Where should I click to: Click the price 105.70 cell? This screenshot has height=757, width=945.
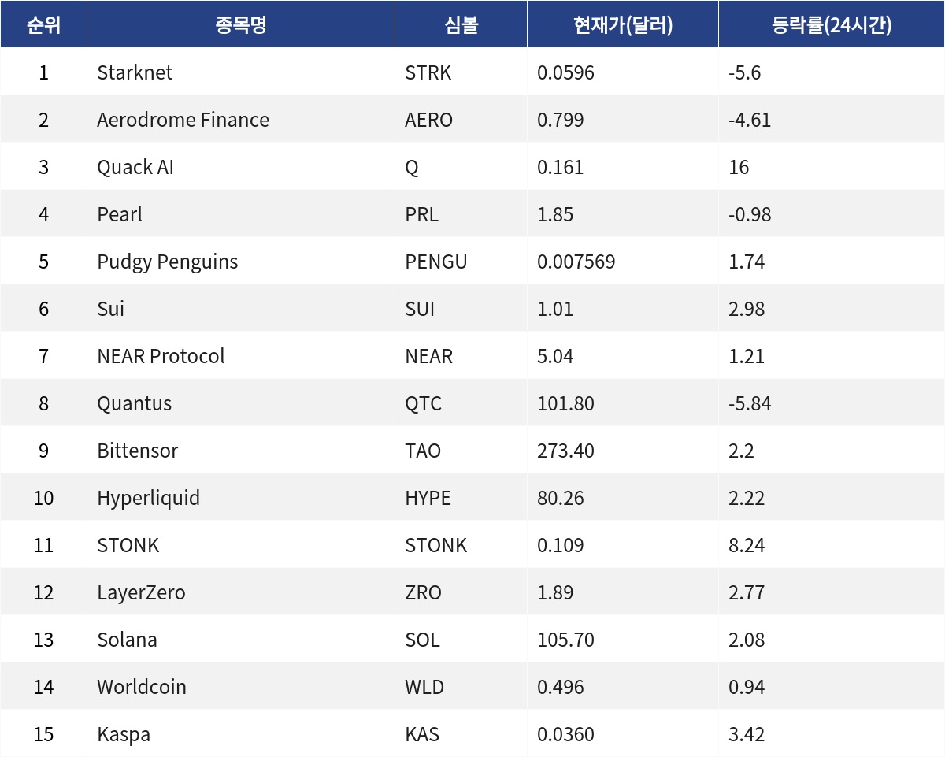[x=623, y=640]
